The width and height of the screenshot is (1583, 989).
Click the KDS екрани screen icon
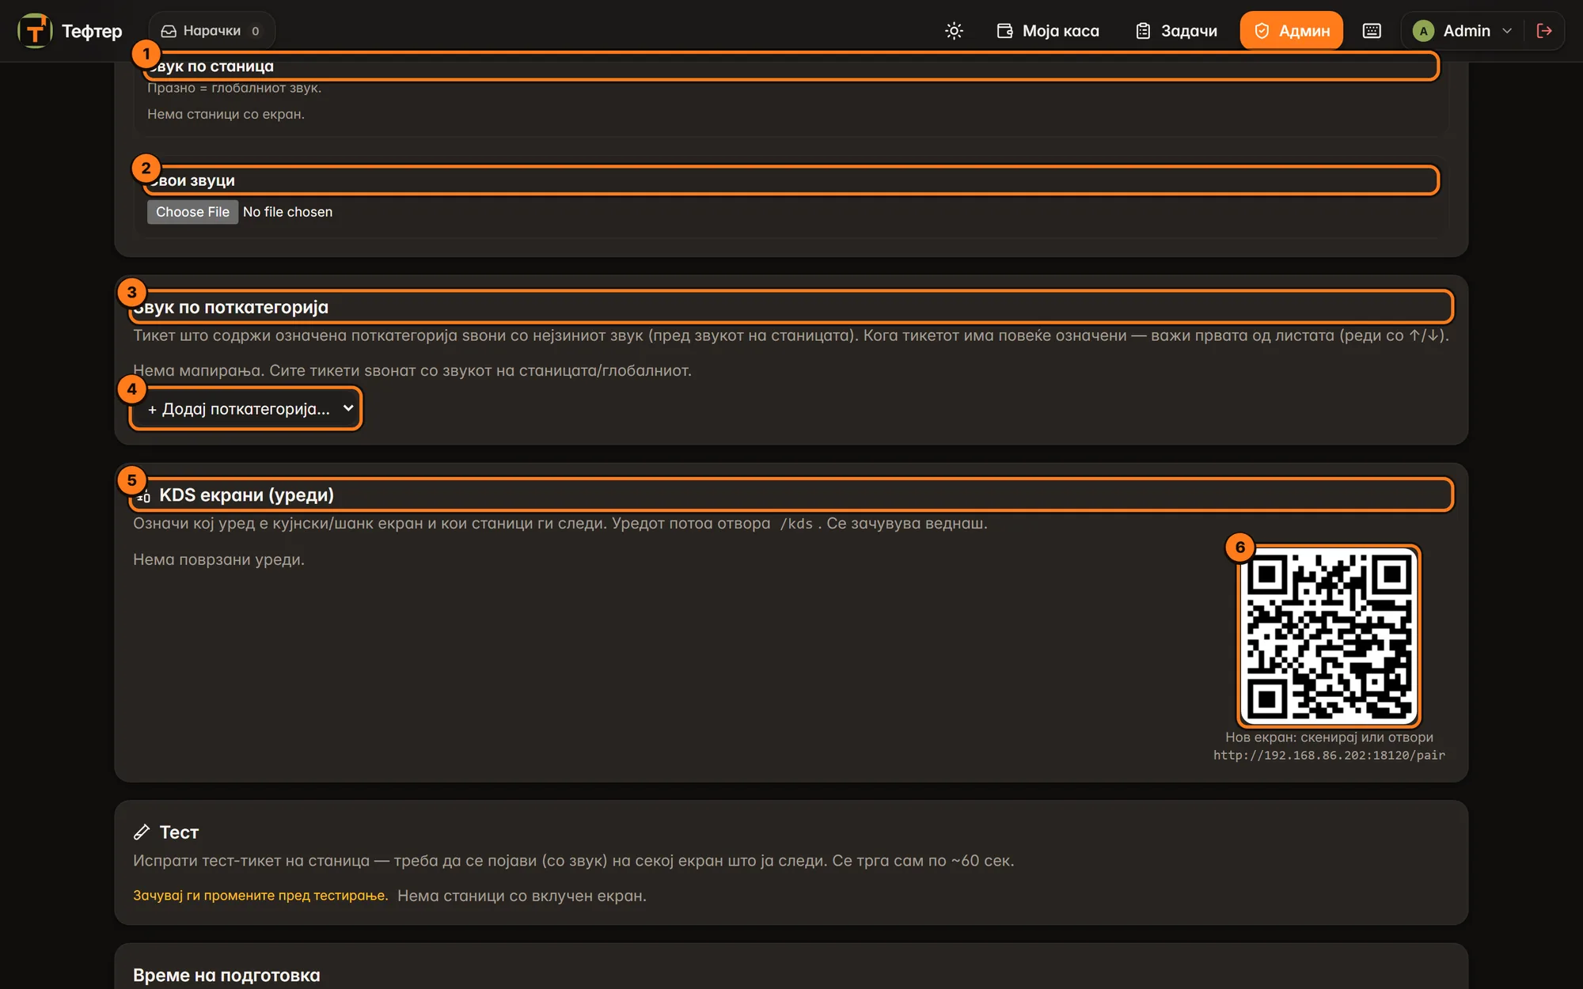pyautogui.click(x=143, y=496)
